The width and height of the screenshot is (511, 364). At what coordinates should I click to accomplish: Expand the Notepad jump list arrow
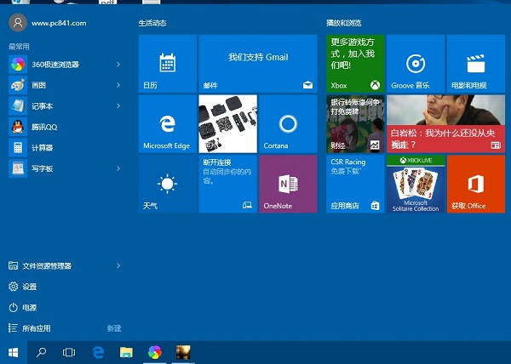point(118,106)
